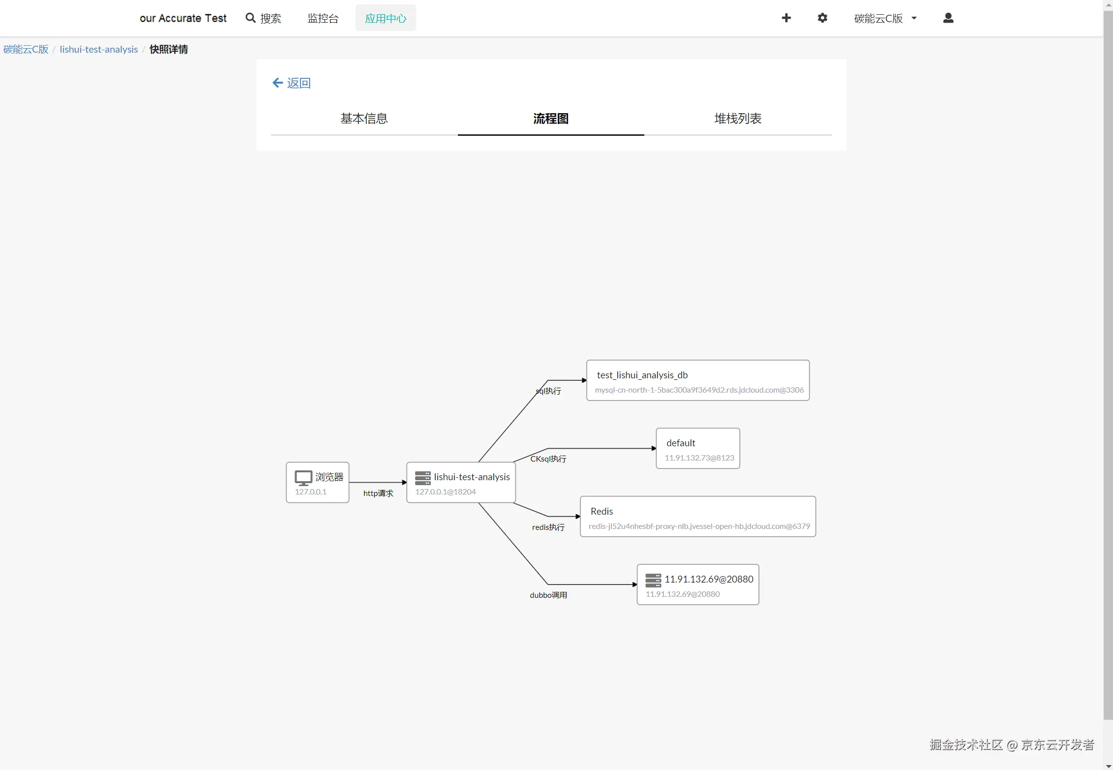Open the 应用中心 menu item

point(386,18)
